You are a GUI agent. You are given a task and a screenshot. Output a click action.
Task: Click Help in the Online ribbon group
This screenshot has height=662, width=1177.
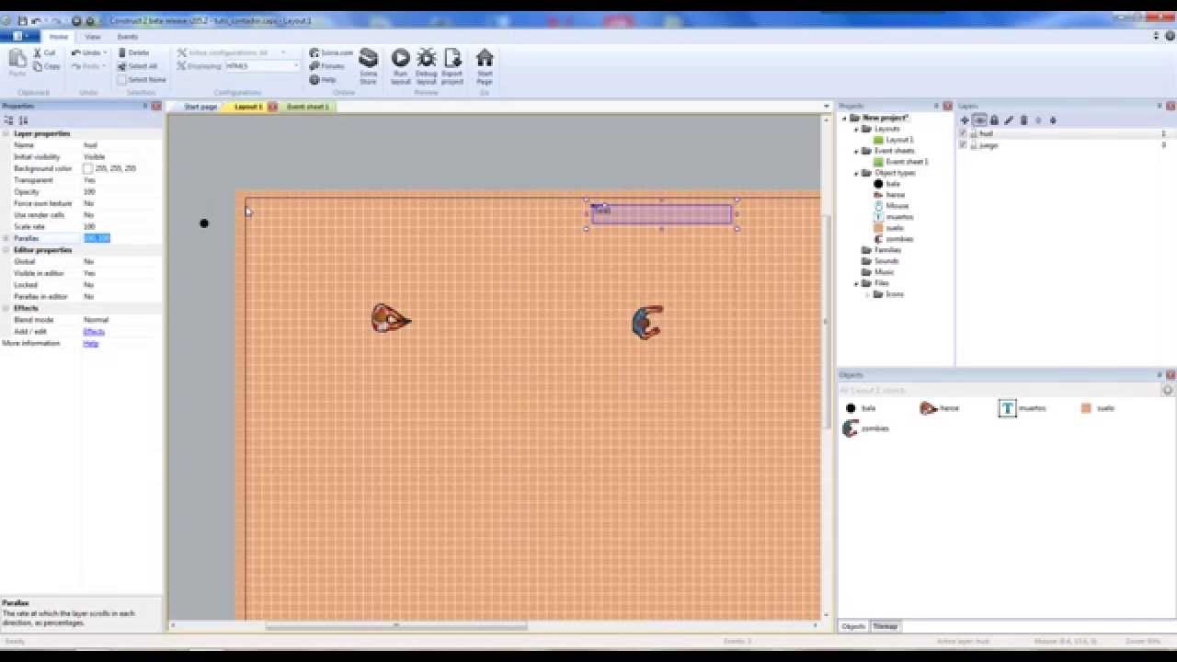tap(323, 80)
